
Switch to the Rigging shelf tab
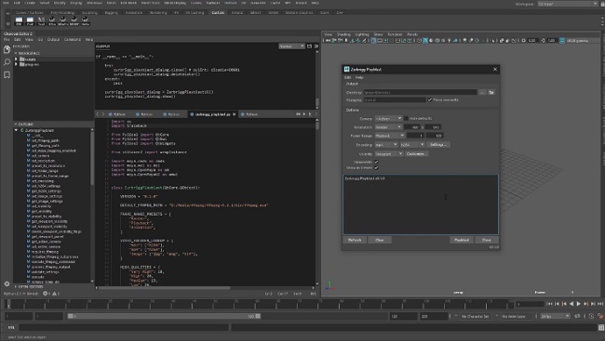(112, 13)
